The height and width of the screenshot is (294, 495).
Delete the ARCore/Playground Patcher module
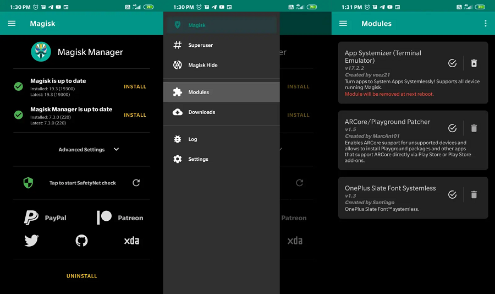(x=474, y=128)
